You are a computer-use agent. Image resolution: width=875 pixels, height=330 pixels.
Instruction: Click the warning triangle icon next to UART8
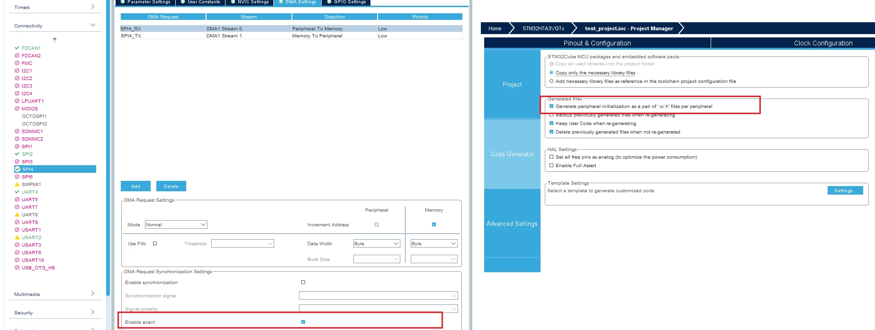click(17, 214)
